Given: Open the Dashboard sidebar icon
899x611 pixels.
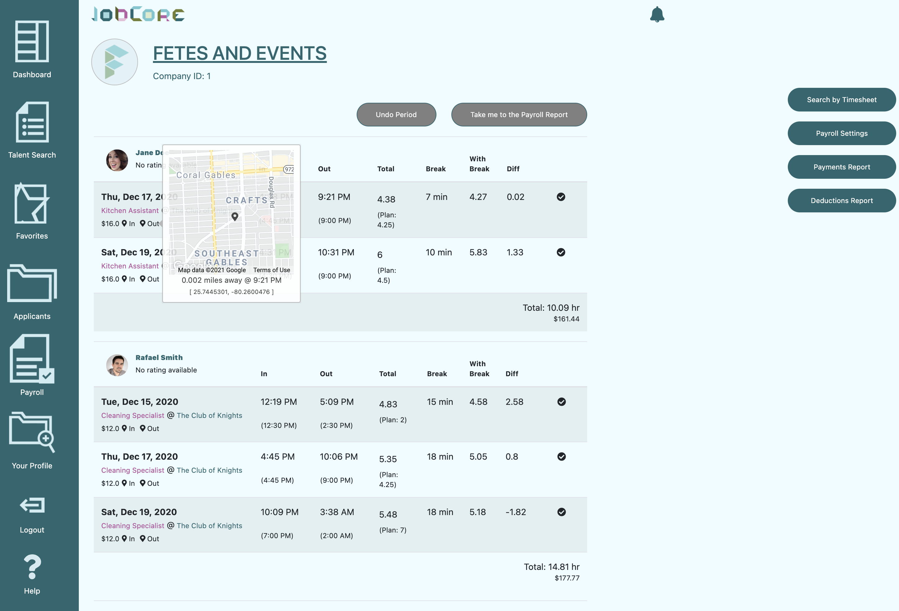Looking at the screenshot, I should coord(32,42).
